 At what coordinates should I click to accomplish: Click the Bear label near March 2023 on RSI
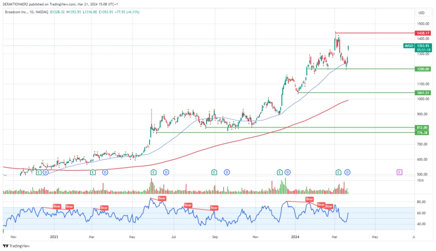tap(104, 208)
